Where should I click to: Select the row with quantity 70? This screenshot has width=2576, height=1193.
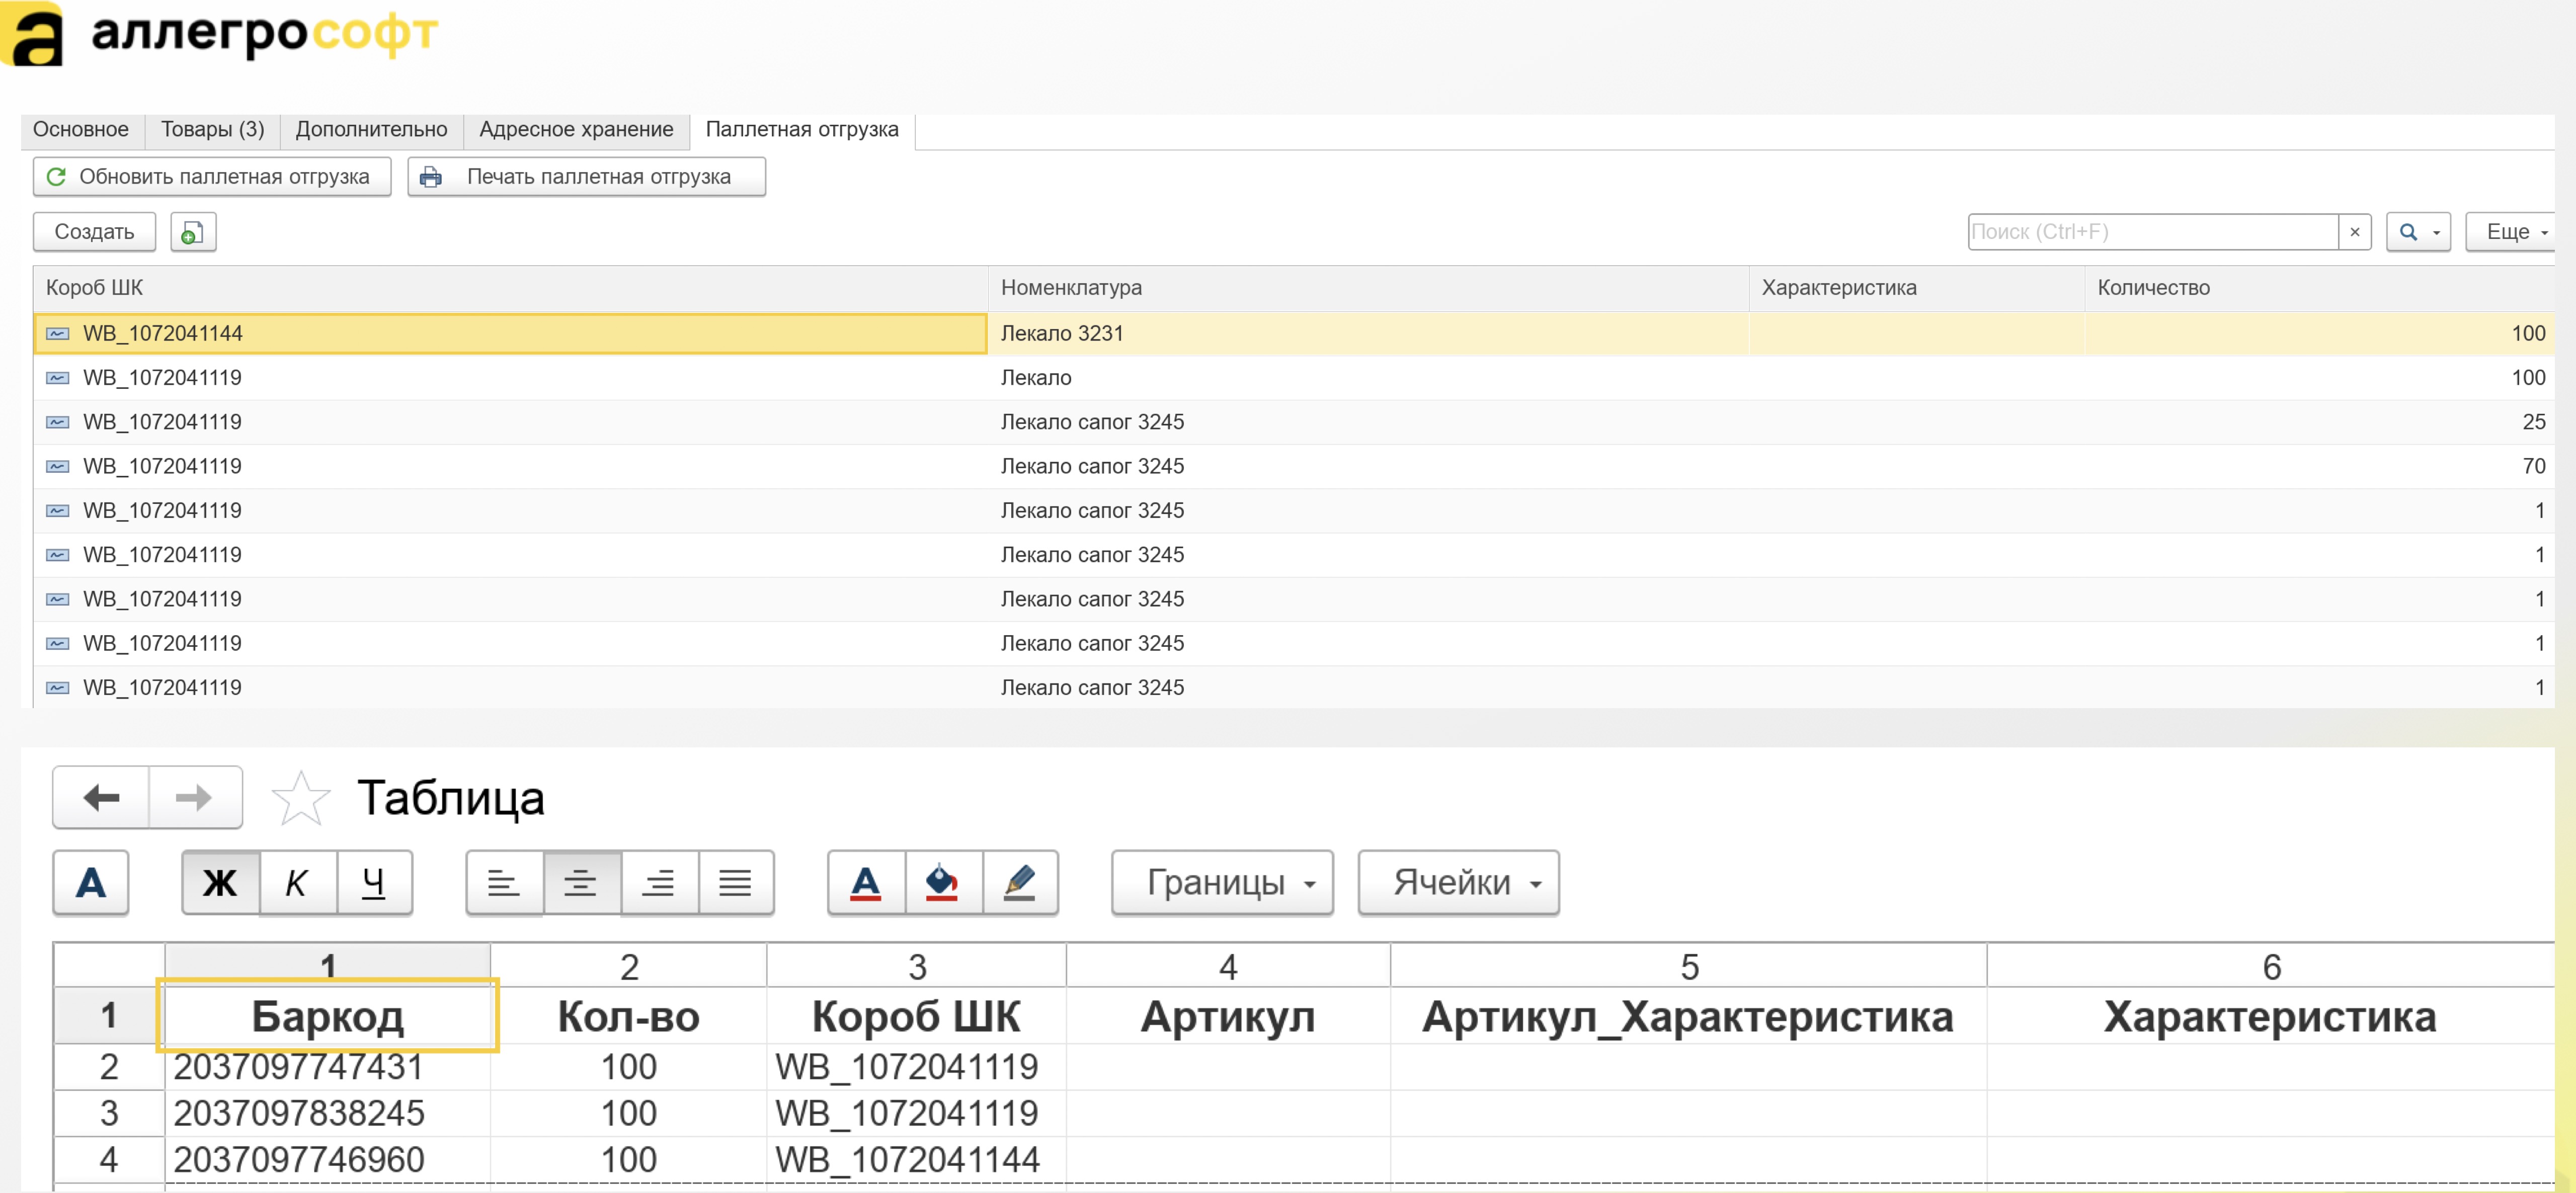coord(1294,466)
